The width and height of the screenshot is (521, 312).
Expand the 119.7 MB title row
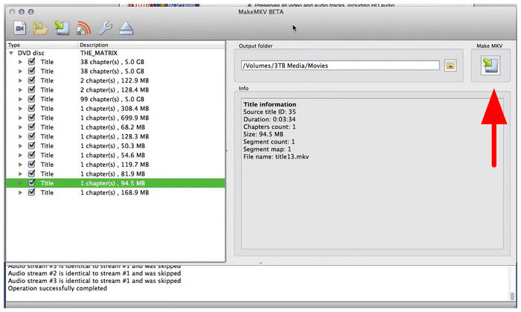tap(20, 165)
